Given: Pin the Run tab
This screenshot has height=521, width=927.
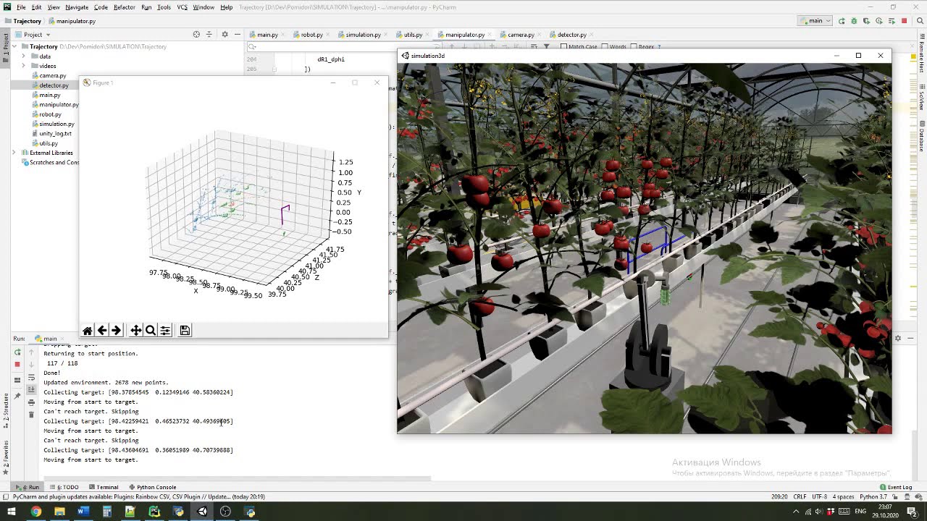Looking at the screenshot, I should (17, 396).
